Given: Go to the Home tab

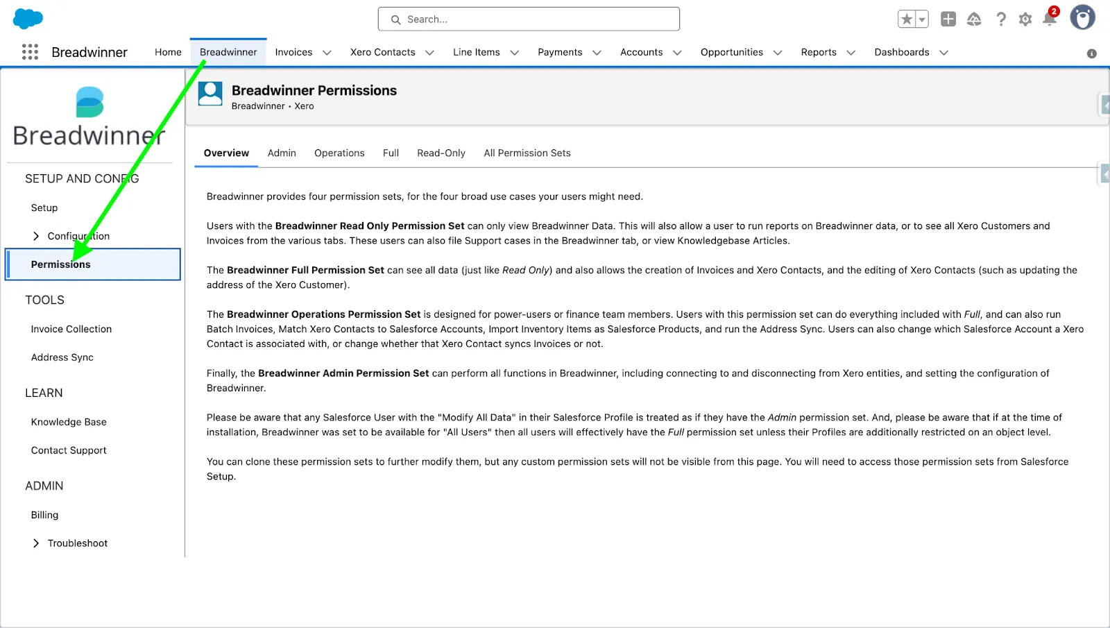Looking at the screenshot, I should pyautogui.click(x=168, y=52).
